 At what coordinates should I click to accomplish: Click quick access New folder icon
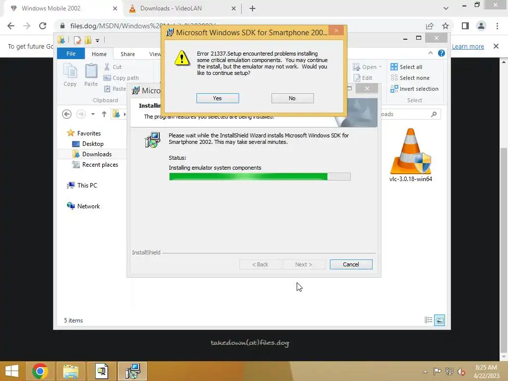tap(88, 40)
